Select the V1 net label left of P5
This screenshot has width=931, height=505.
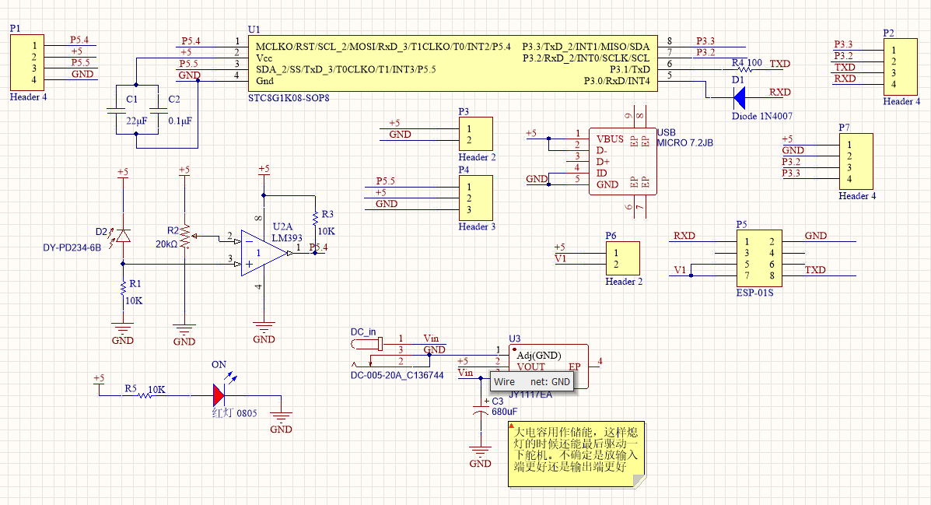(680, 270)
